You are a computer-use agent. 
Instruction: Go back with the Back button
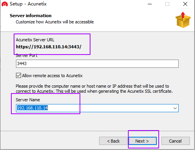(113, 141)
